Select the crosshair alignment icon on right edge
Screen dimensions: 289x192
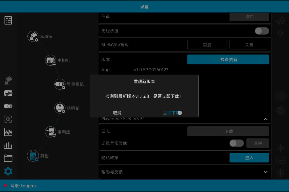[x=280, y=149]
